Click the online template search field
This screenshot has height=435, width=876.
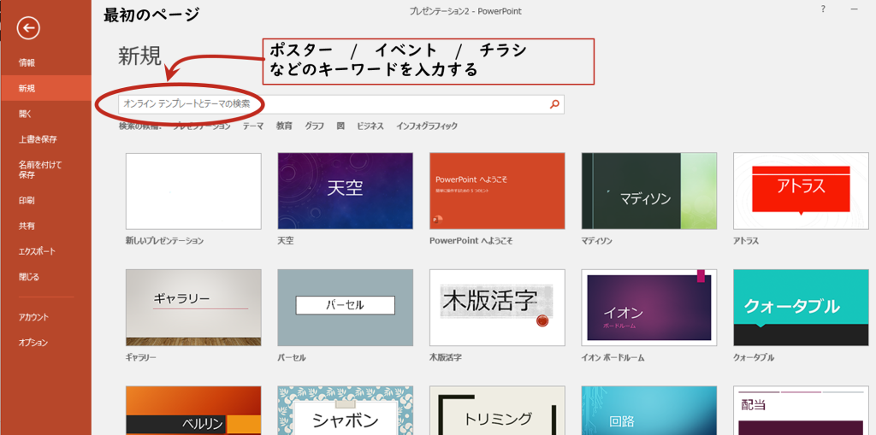(x=334, y=104)
